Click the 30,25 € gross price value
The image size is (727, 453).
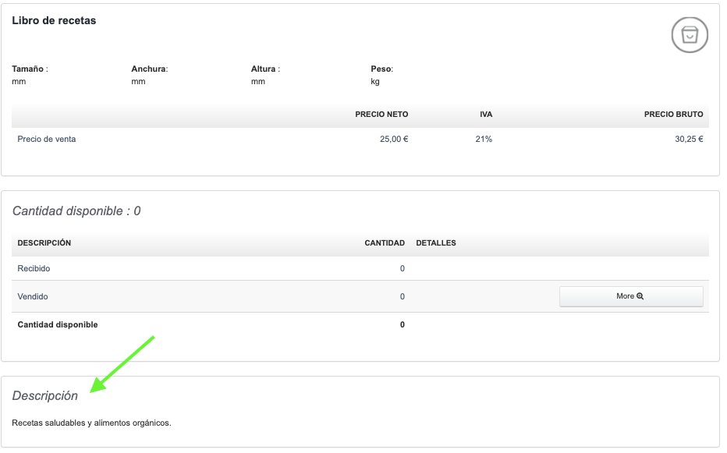click(689, 140)
